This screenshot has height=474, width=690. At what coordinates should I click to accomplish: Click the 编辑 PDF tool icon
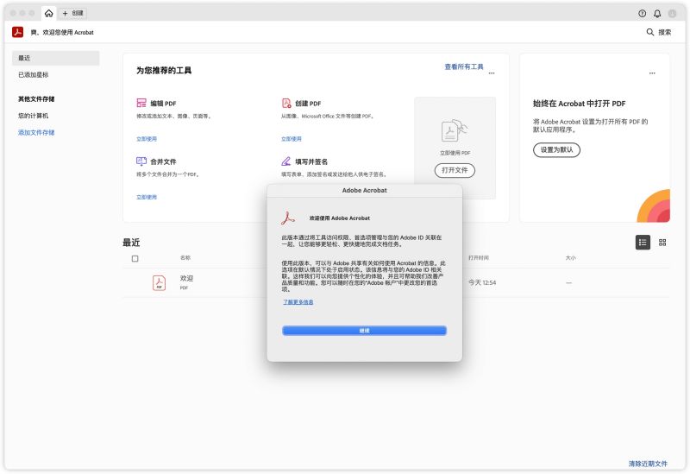coord(141,103)
